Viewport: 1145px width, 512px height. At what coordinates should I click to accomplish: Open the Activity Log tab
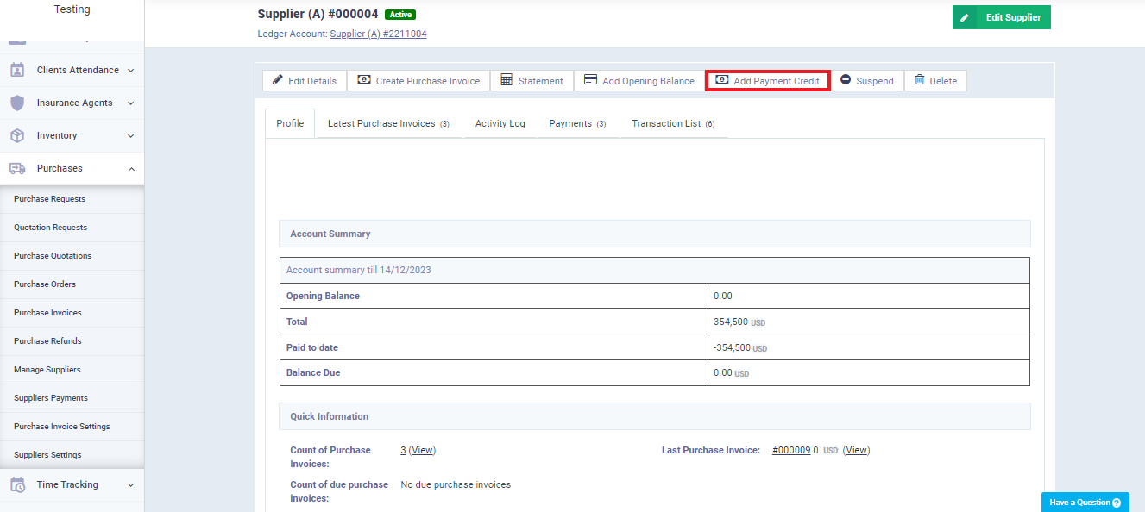[500, 123]
